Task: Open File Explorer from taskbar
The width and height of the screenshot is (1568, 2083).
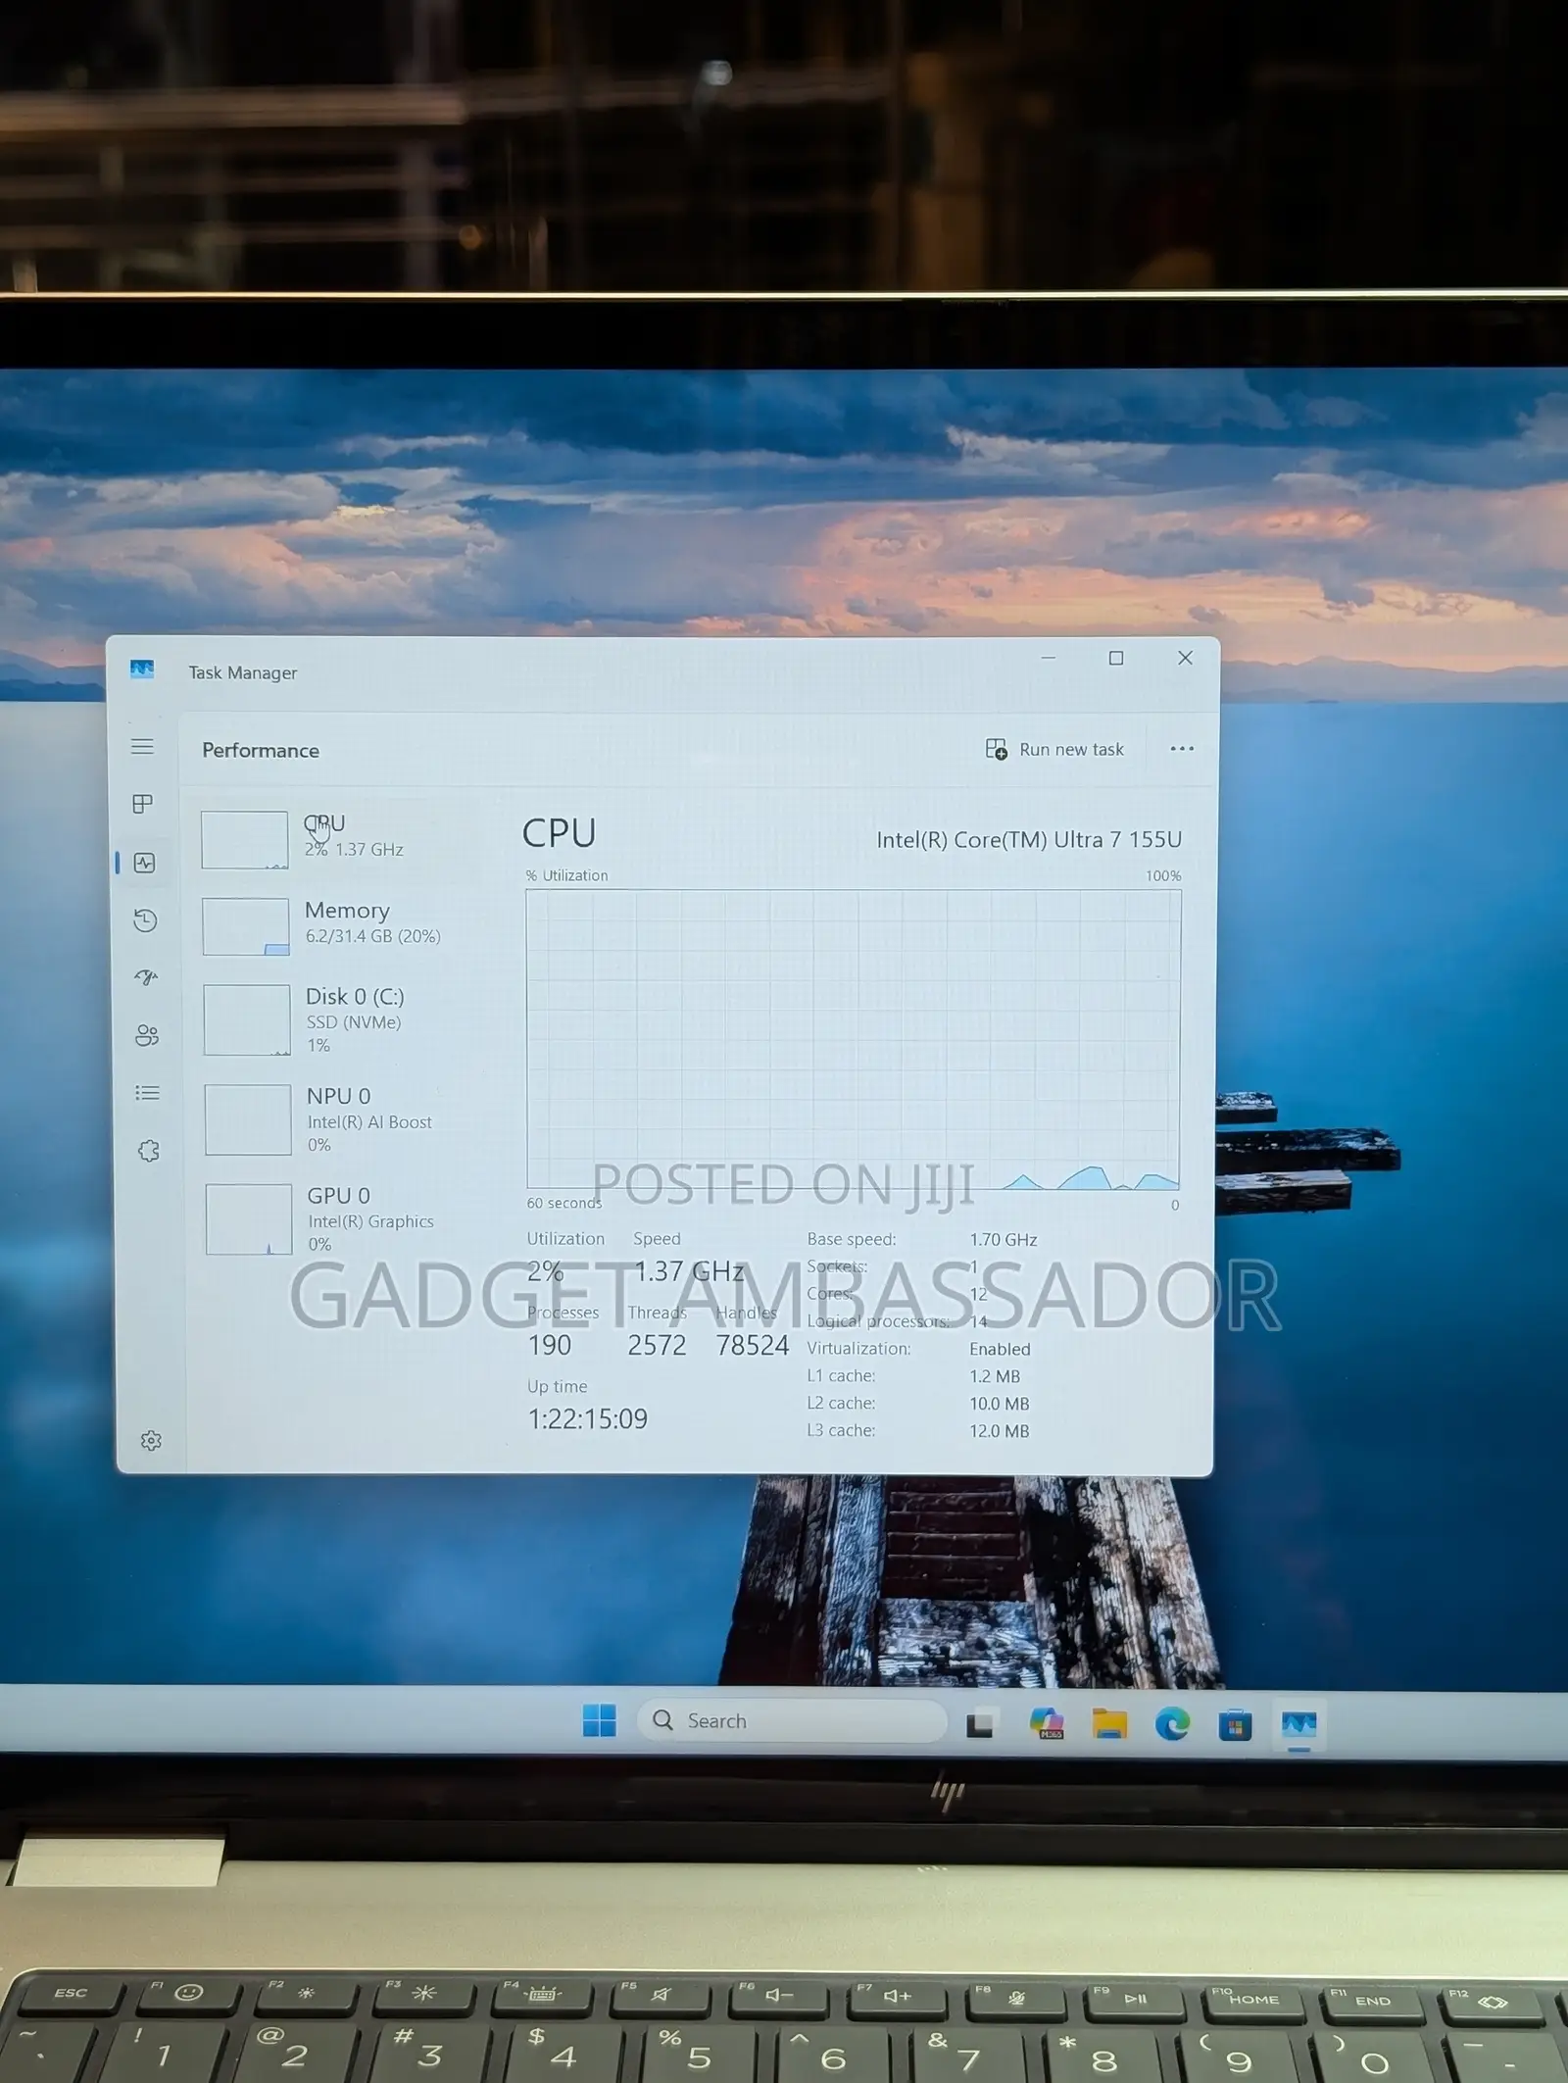Action: coord(1109,1724)
